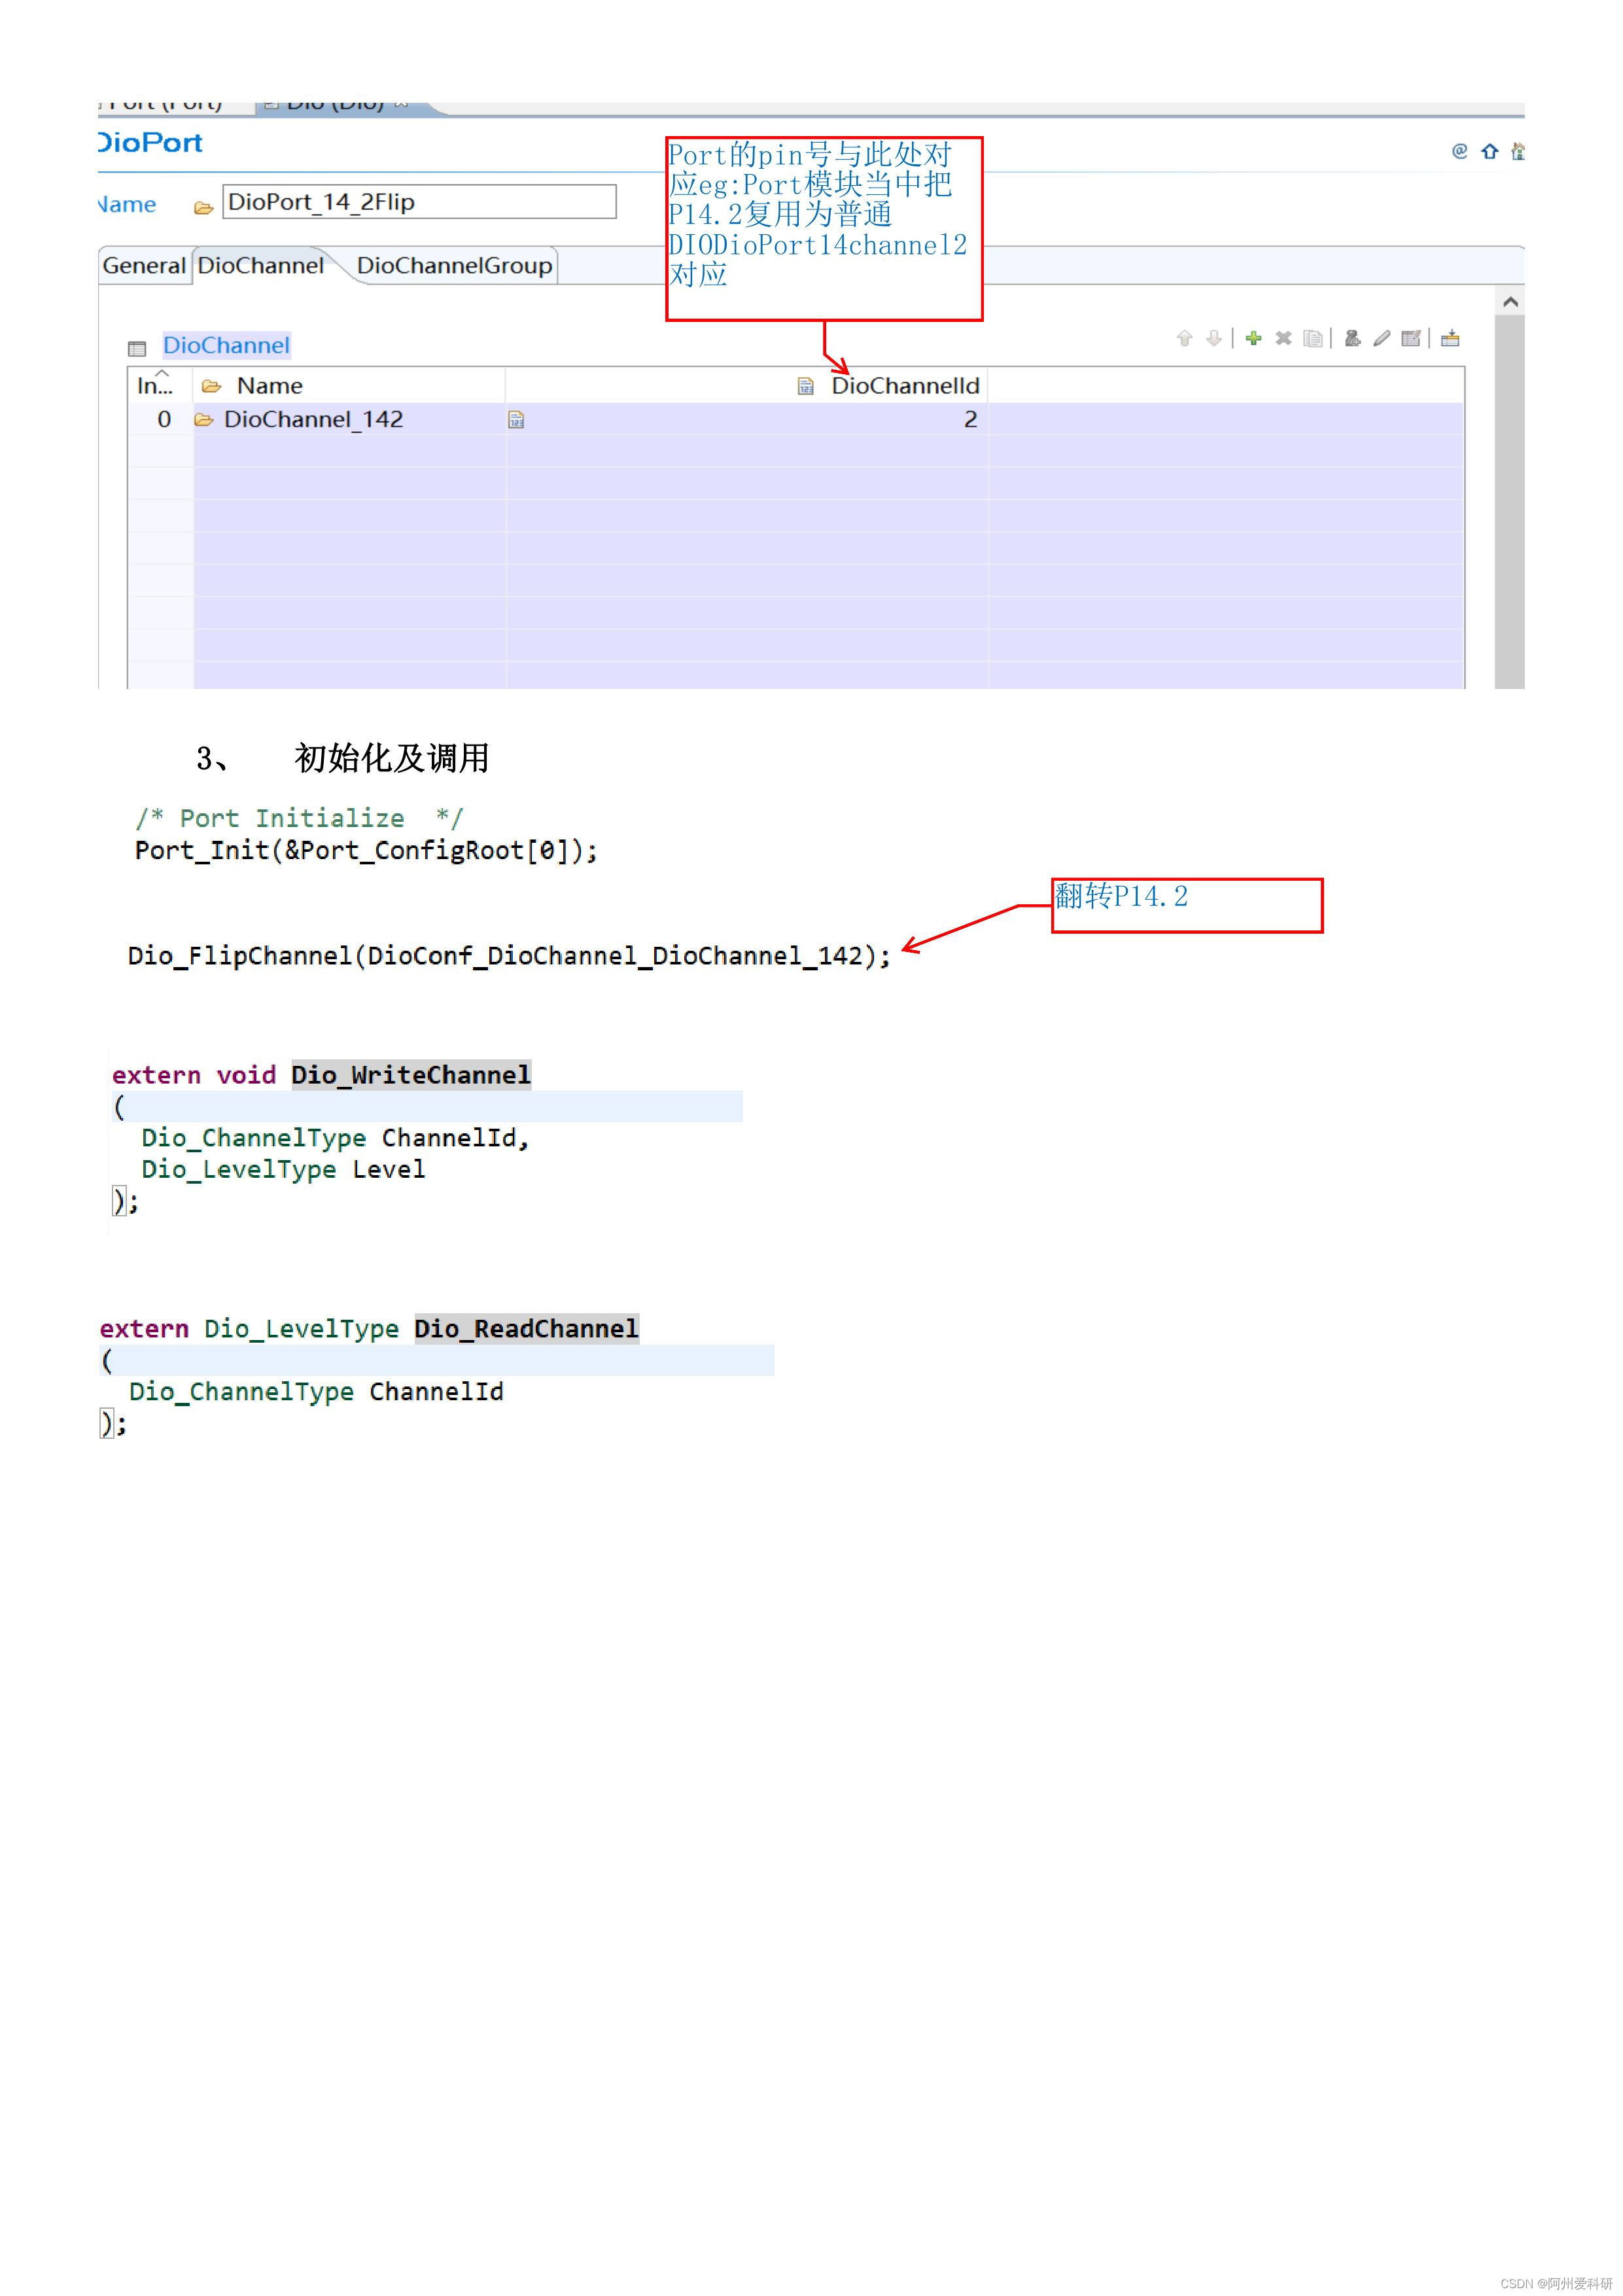Select the DioChannel_142 row name
The image size is (1623, 2296).
313,420
